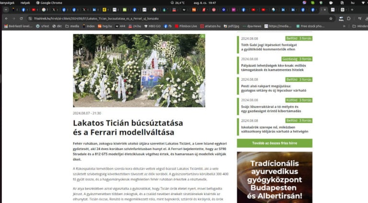Open the atlatszo.hu bookmark
This screenshot has width=368, height=203.
210,26
